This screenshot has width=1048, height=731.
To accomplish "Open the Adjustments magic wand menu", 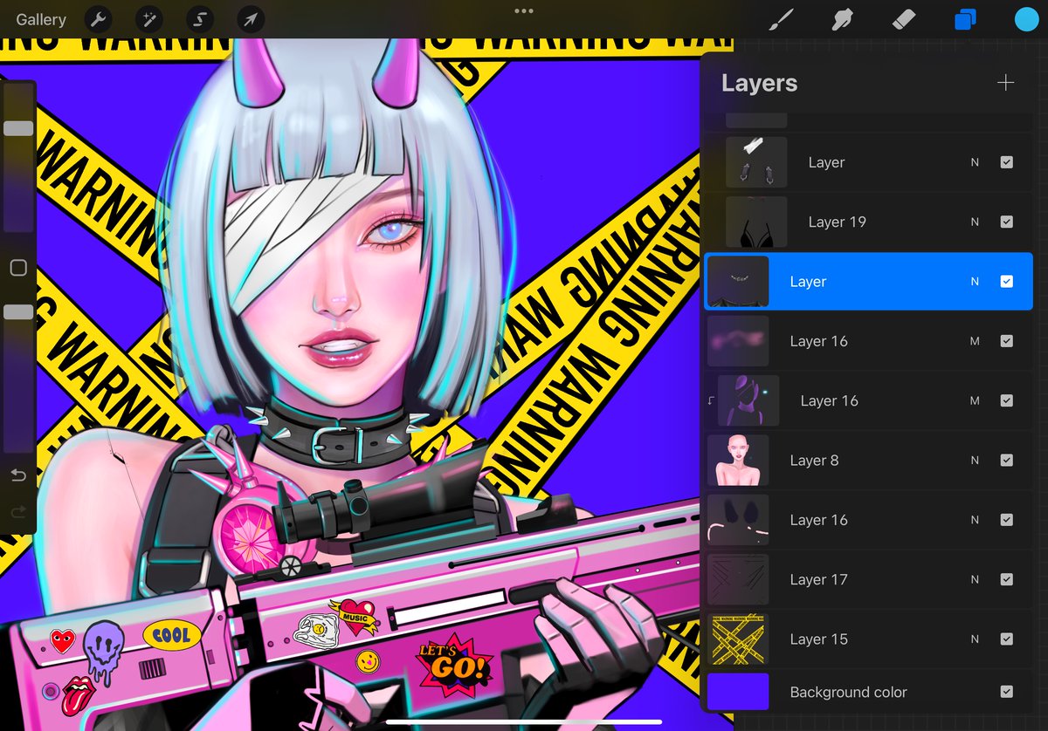I will tap(148, 19).
